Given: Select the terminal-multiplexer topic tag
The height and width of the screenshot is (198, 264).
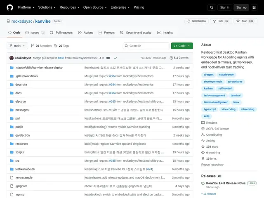Looking at the screenshot, I should click(216, 102).
